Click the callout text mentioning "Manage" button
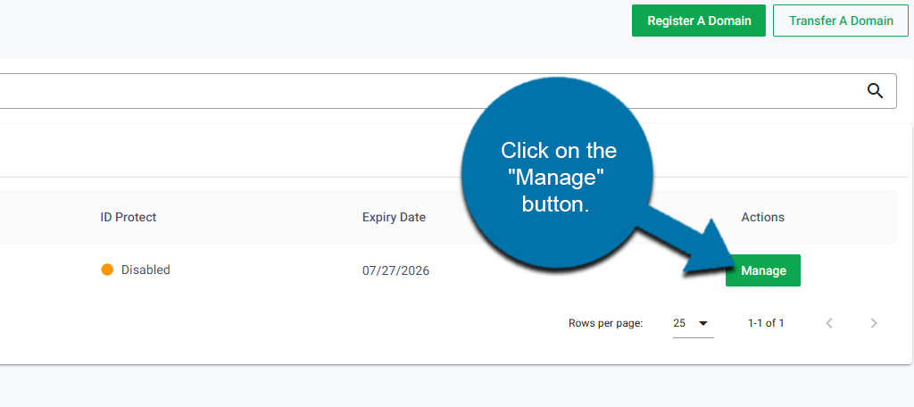 point(559,178)
